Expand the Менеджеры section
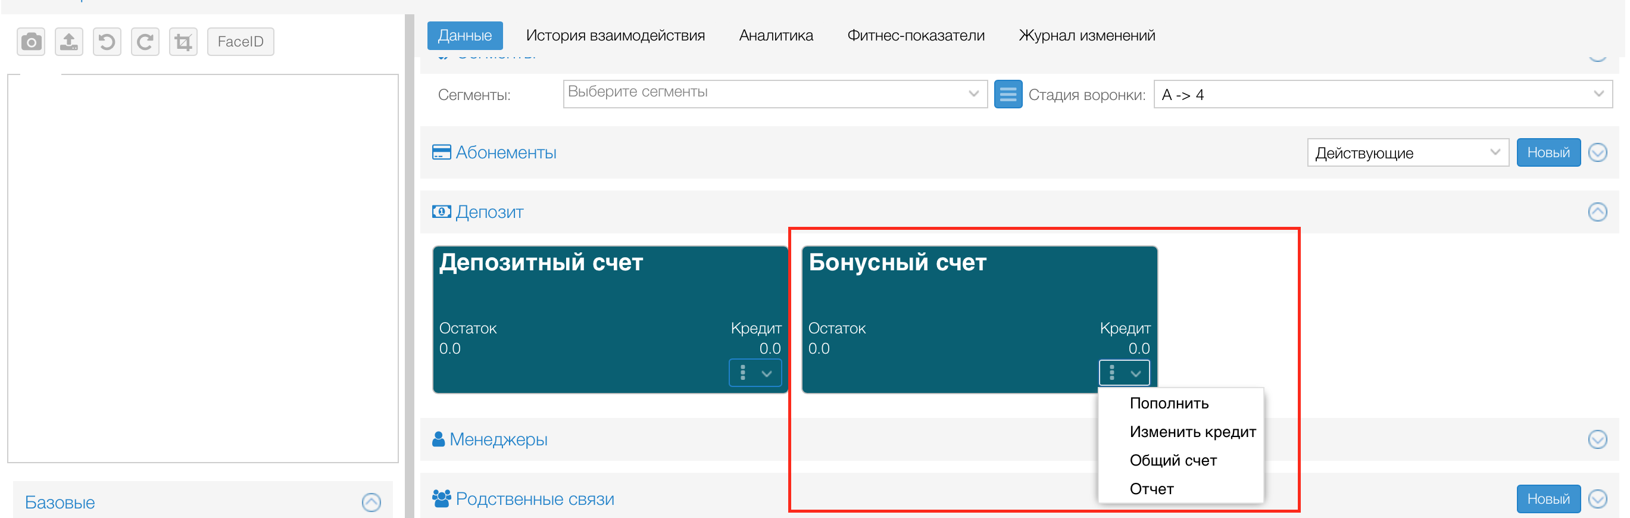1630x518 pixels. (x=1597, y=439)
